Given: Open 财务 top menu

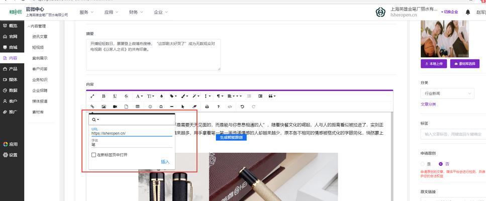Looking at the screenshot, I should pyautogui.click(x=136, y=13).
